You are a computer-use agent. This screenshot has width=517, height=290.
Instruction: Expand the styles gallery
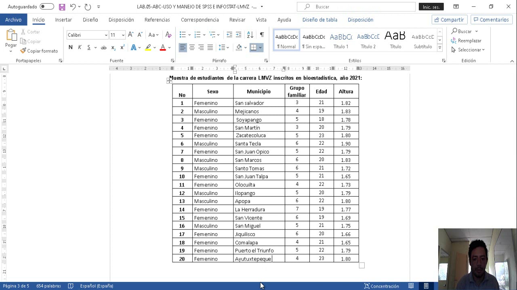440,48
